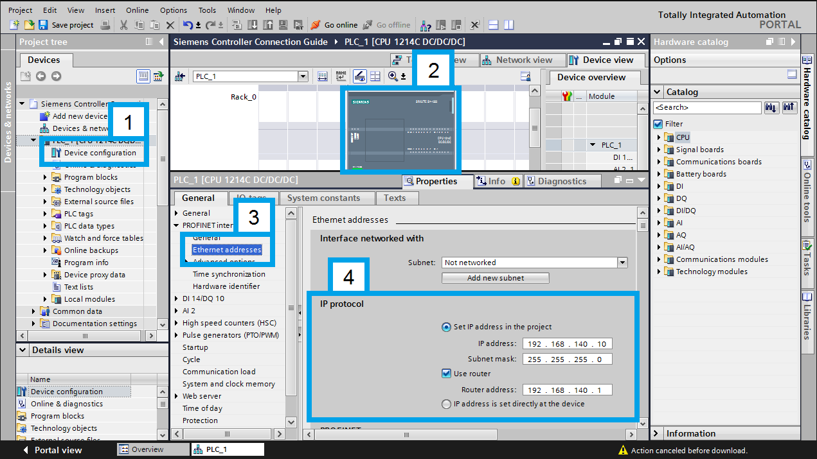Click the Save project toolbar button
Screen dimensions: 817x459
66,25
